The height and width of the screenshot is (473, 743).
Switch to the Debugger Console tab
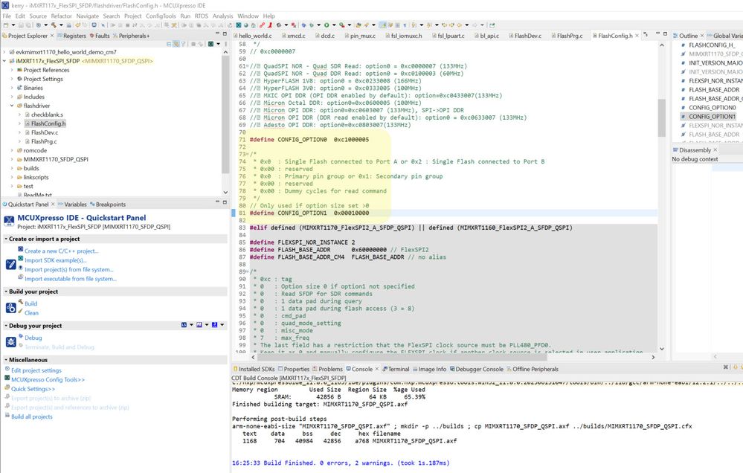(x=476, y=369)
